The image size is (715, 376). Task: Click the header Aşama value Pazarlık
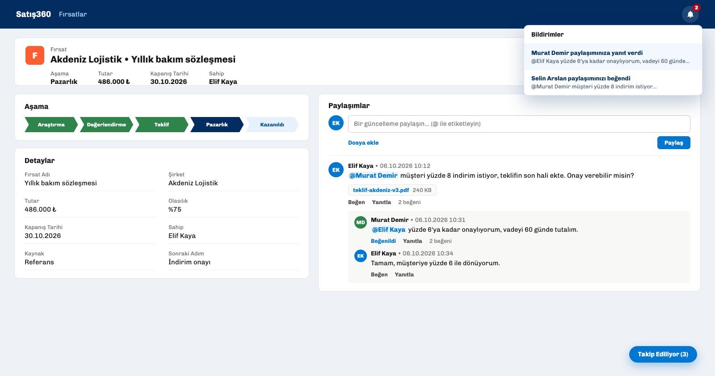[64, 82]
